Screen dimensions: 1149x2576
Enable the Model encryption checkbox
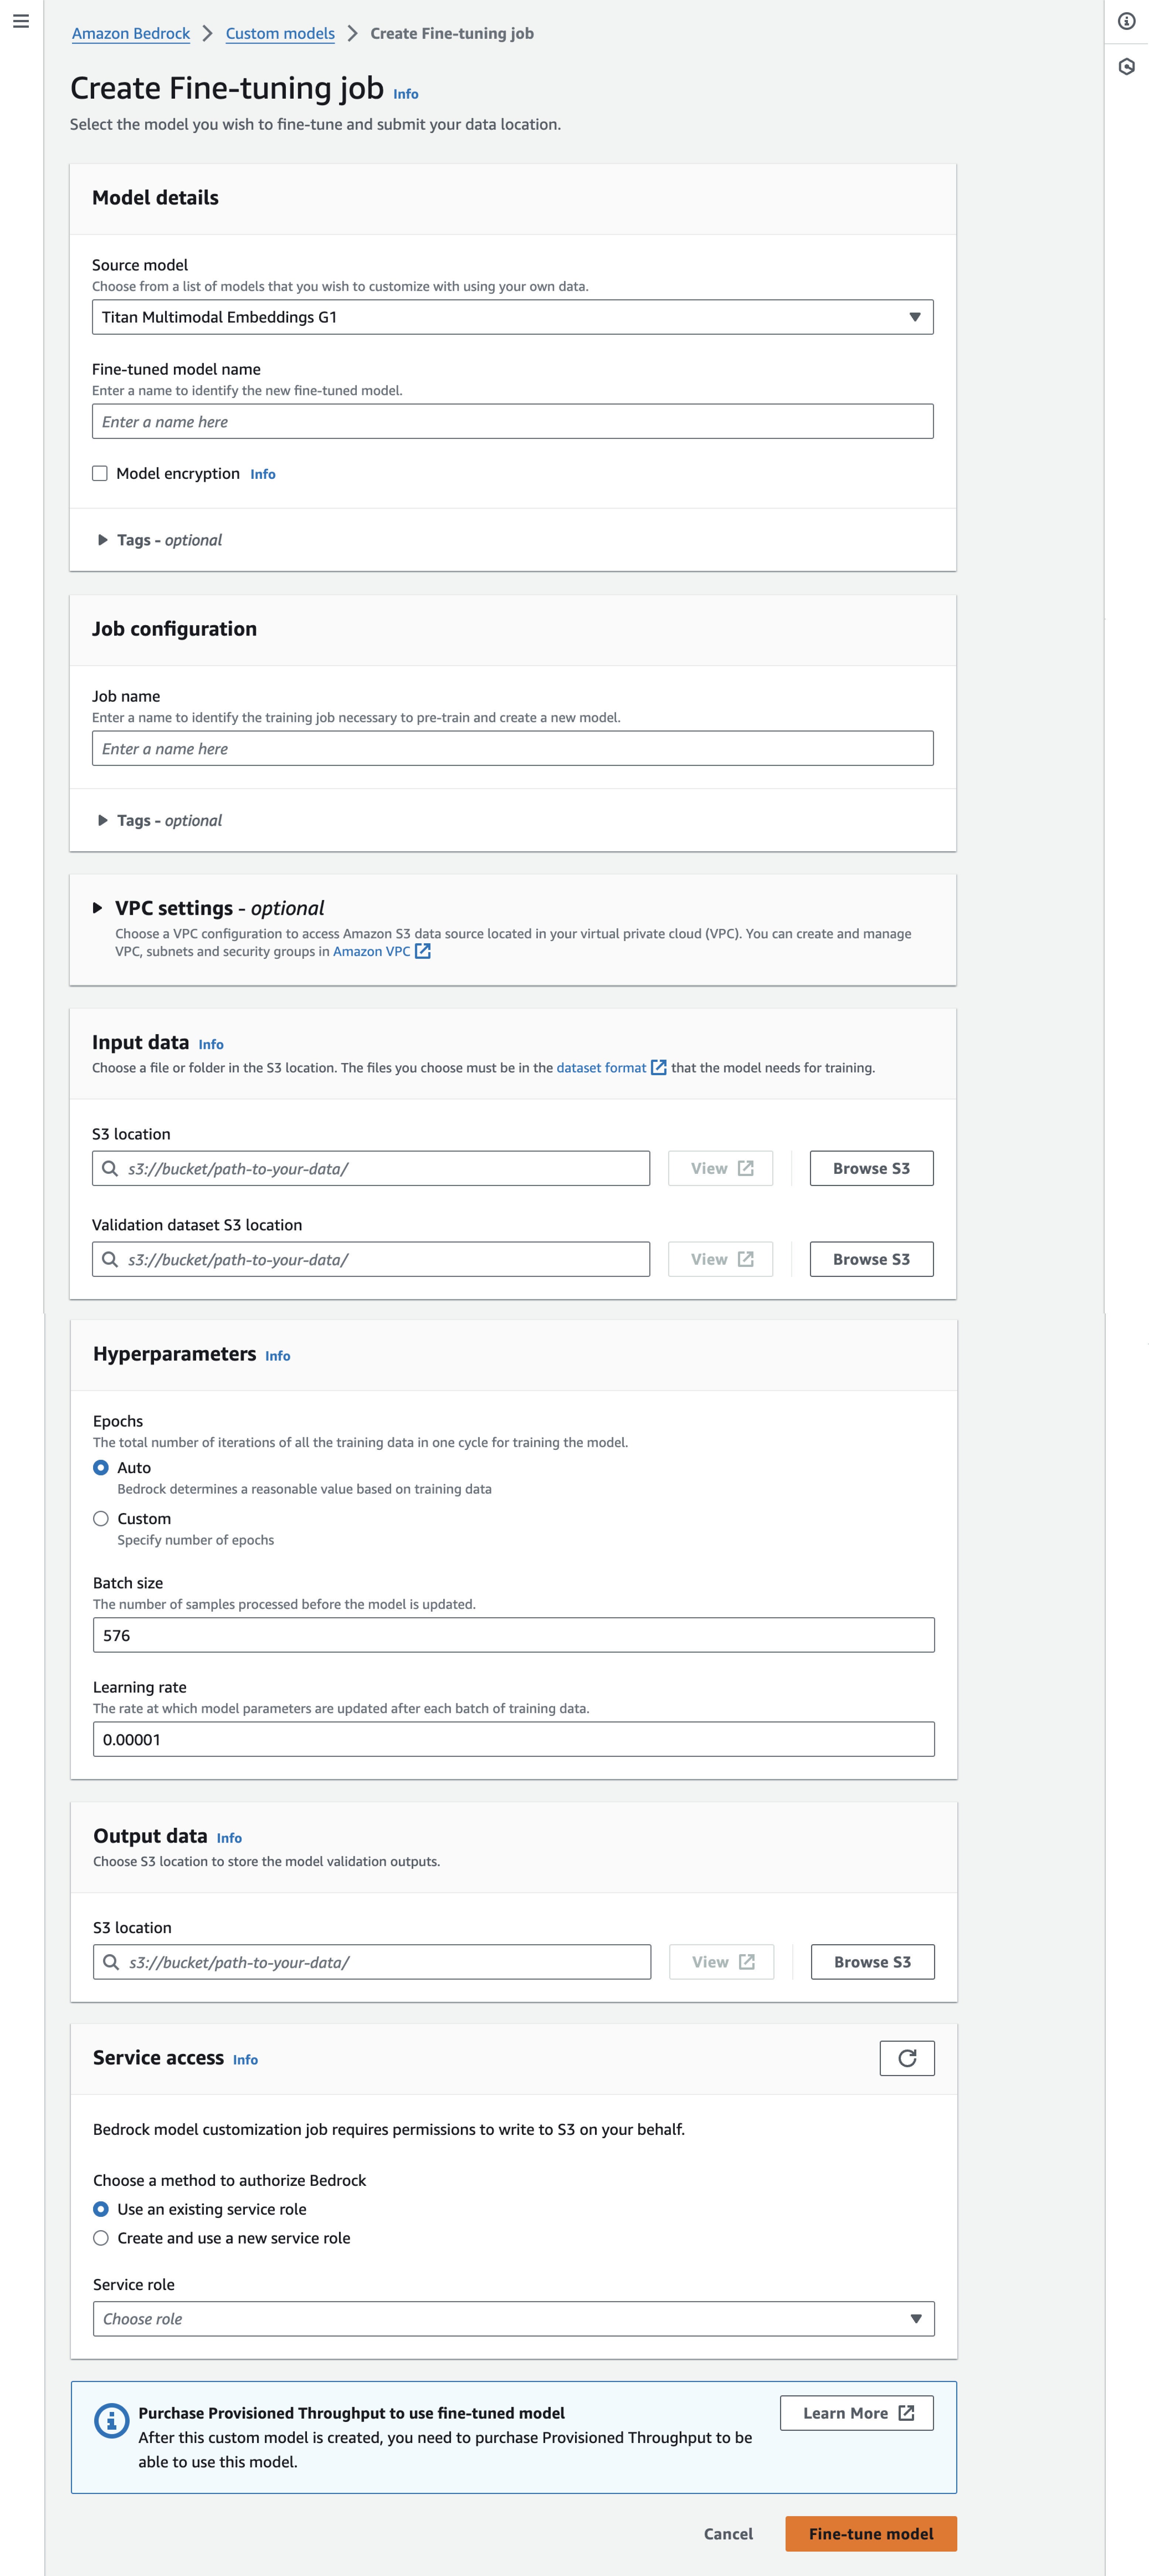click(x=100, y=473)
